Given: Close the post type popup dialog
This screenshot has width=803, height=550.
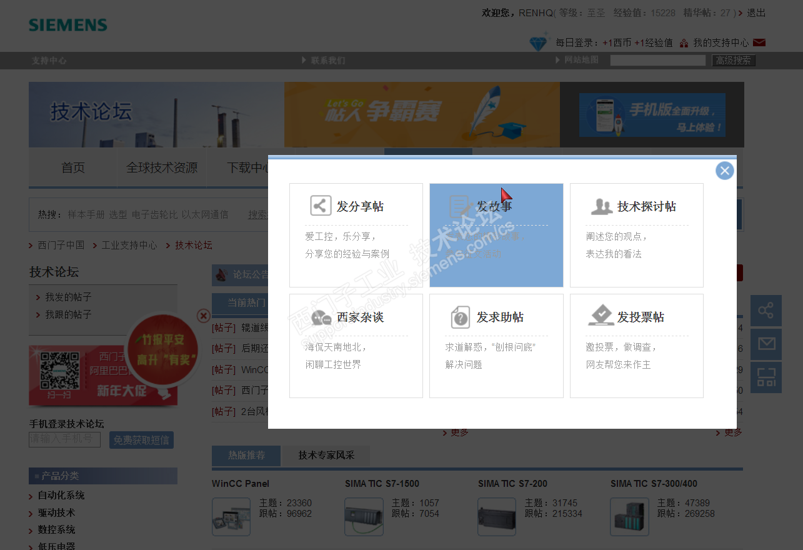Looking at the screenshot, I should coord(724,171).
